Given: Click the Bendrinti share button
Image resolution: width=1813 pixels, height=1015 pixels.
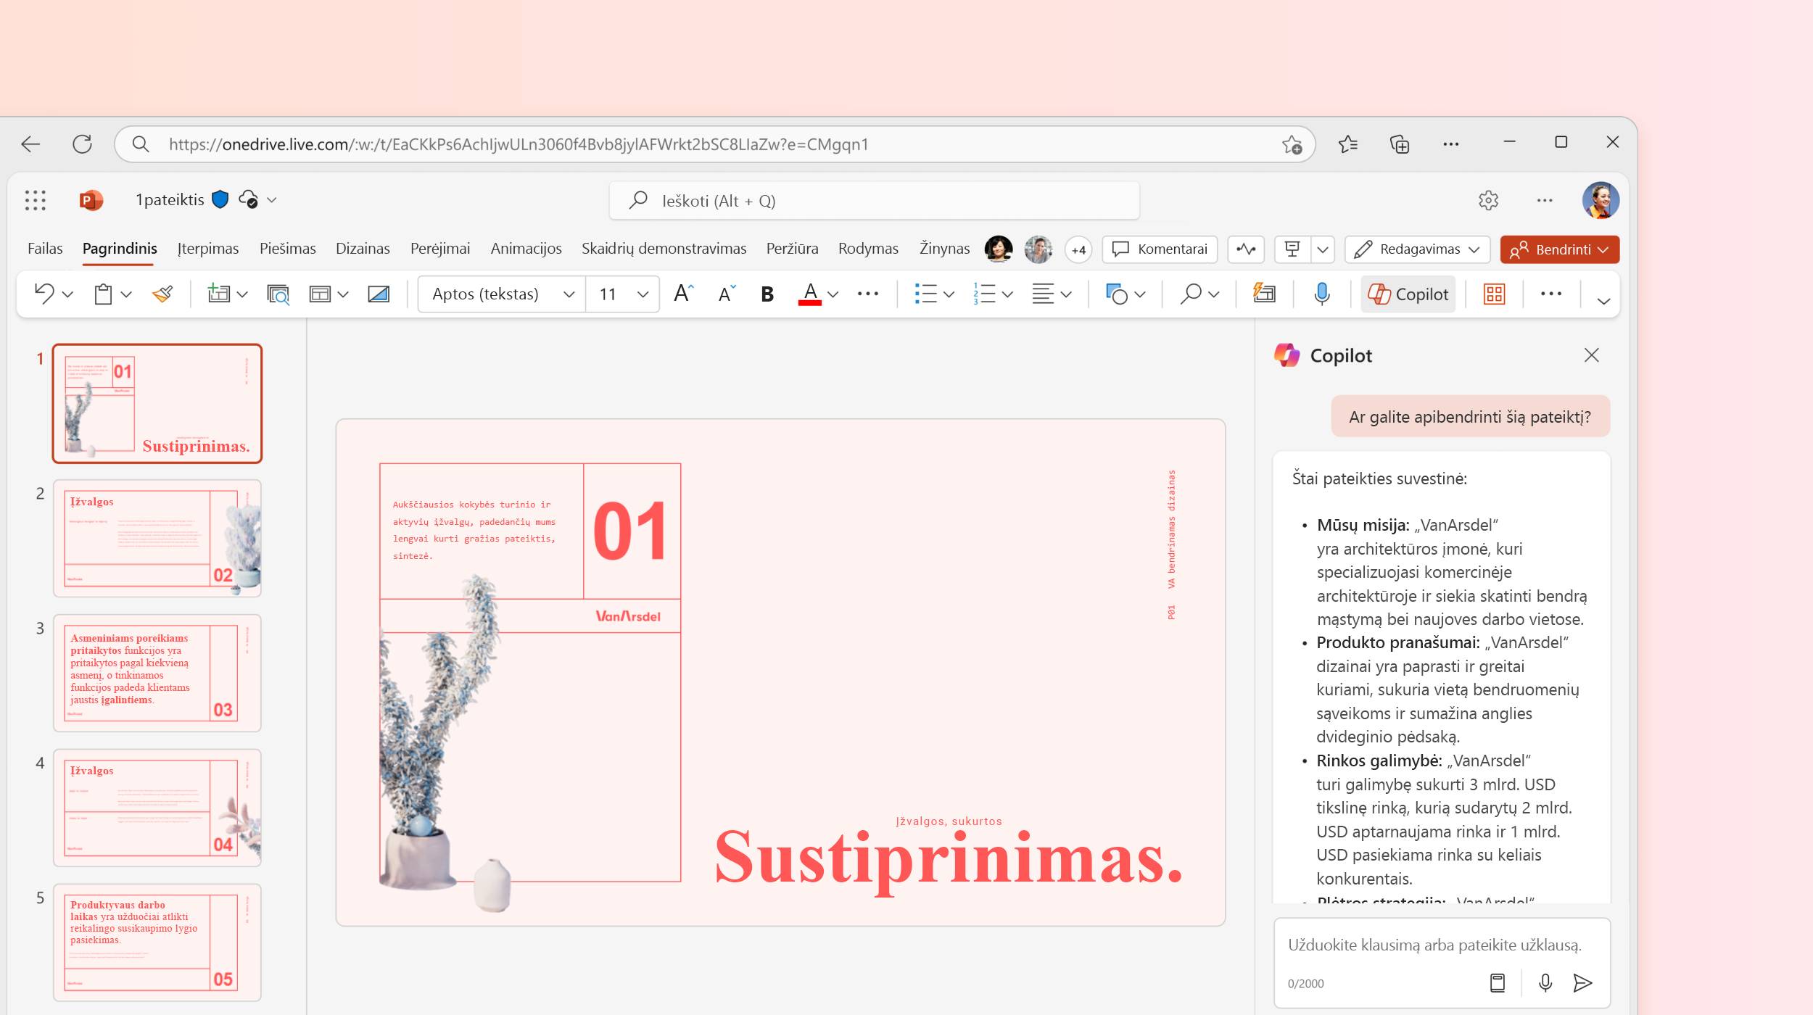Looking at the screenshot, I should point(1559,249).
